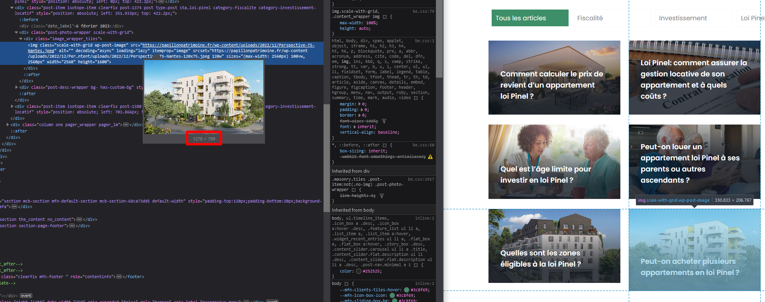Open article 'Peut-on louer un appartement loi Pinel'

(694, 162)
